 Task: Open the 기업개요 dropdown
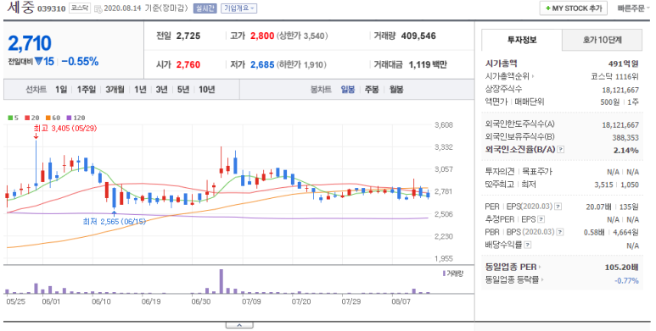[238, 8]
